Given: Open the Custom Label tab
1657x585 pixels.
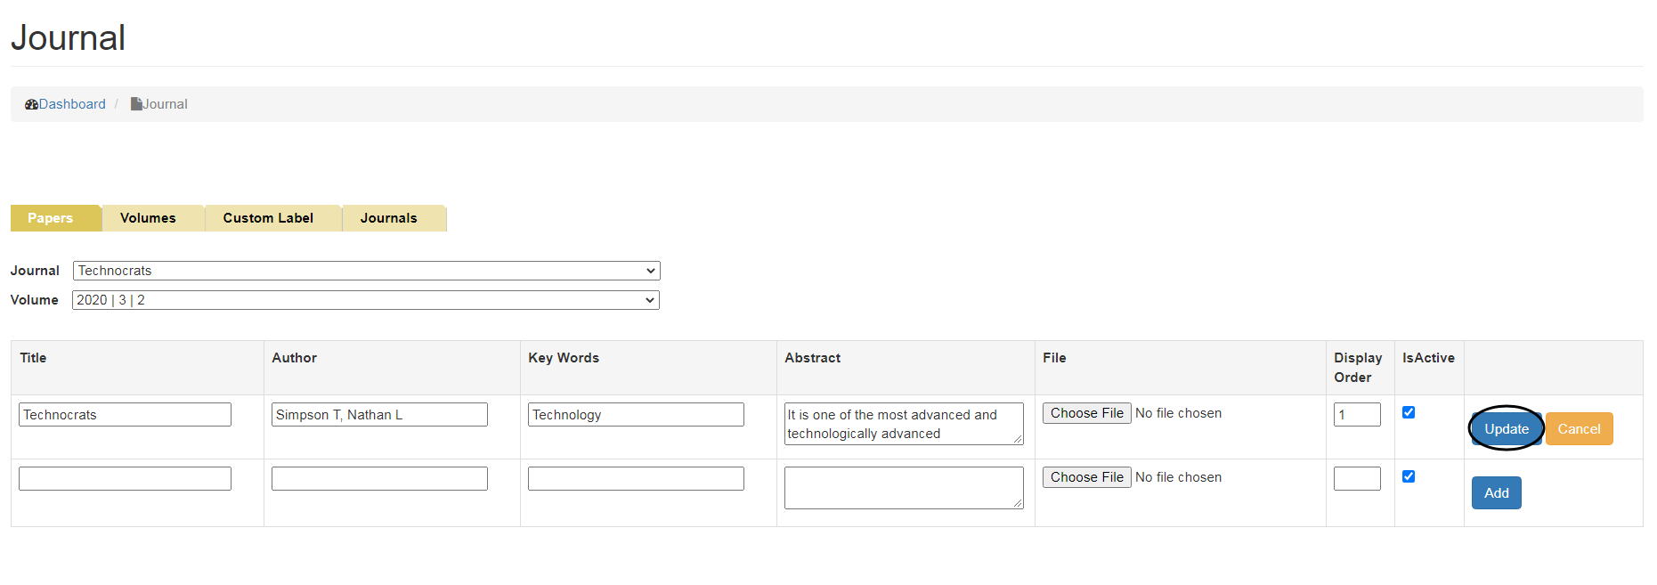Looking at the screenshot, I should (x=268, y=218).
